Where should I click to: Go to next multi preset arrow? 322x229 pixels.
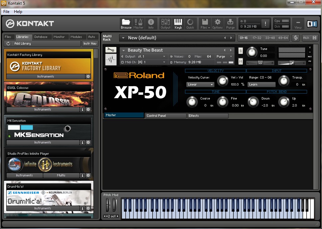(231, 38)
